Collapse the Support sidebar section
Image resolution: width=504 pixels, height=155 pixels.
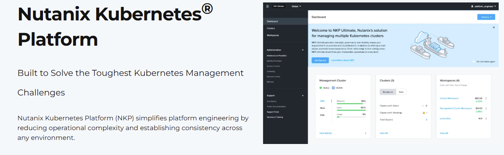tap(303, 95)
